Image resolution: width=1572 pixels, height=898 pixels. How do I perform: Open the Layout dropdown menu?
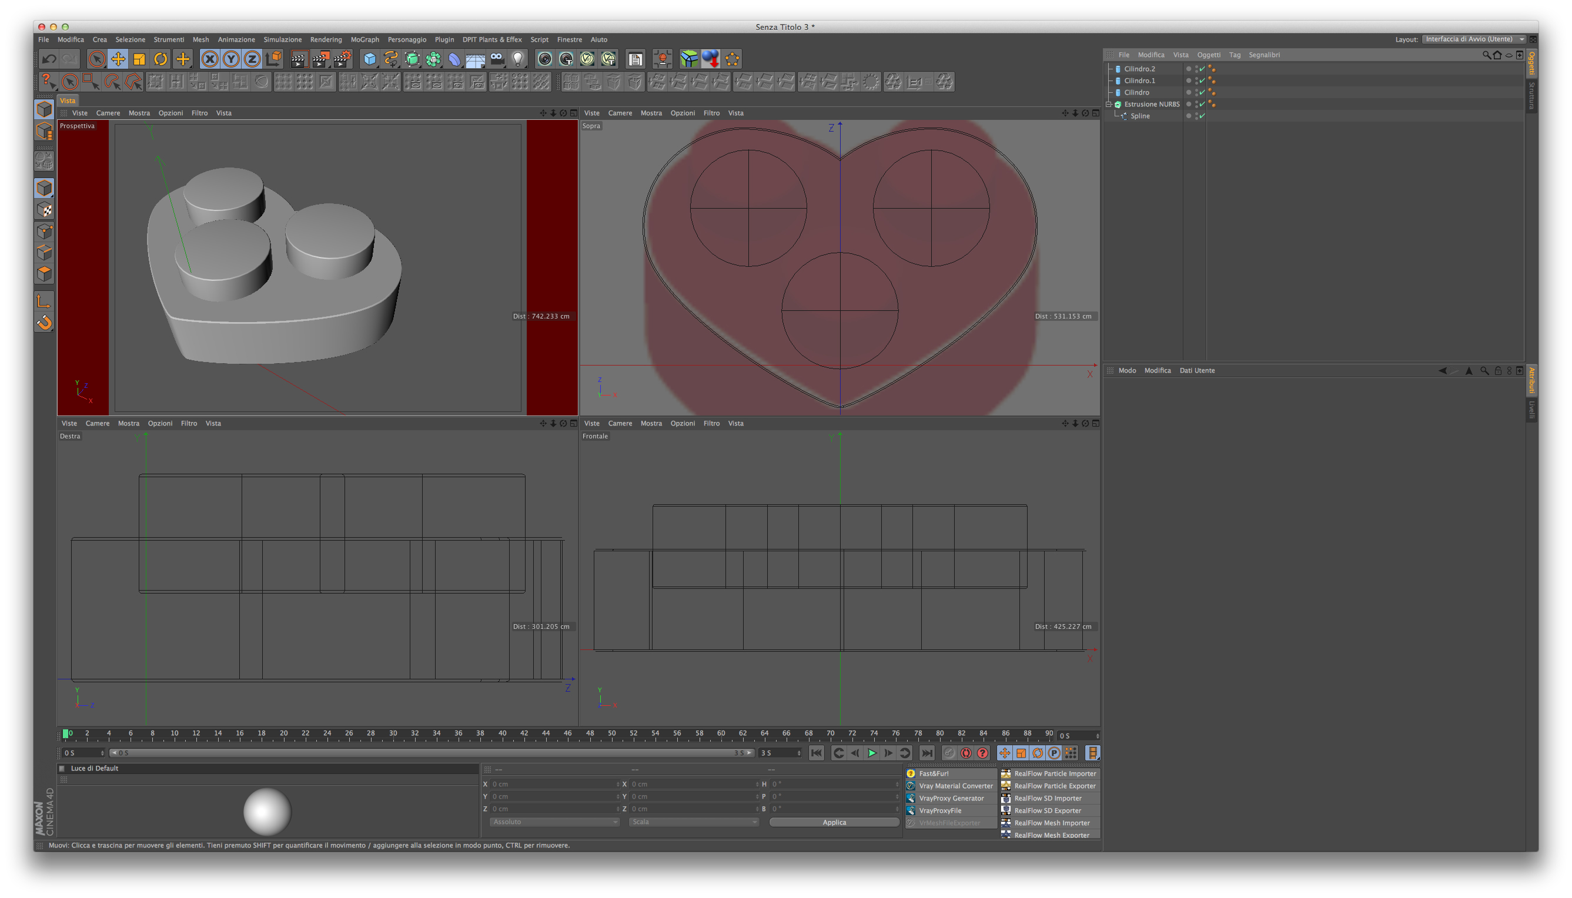[1474, 39]
